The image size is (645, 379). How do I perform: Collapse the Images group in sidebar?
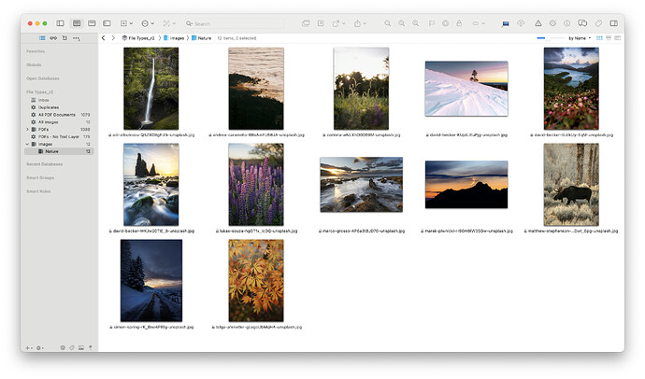click(28, 144)
